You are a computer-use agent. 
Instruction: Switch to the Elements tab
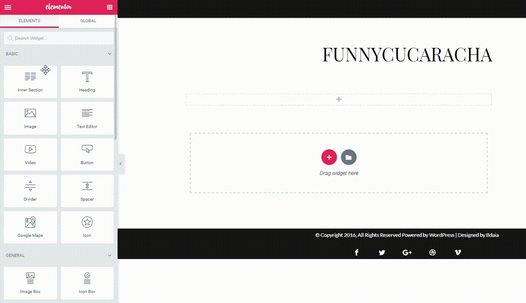(29, 21)
